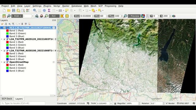Toggle visibility of L2A_T32TPR_A029120 layer
This screenshot has height=110, width=196.
5,39
